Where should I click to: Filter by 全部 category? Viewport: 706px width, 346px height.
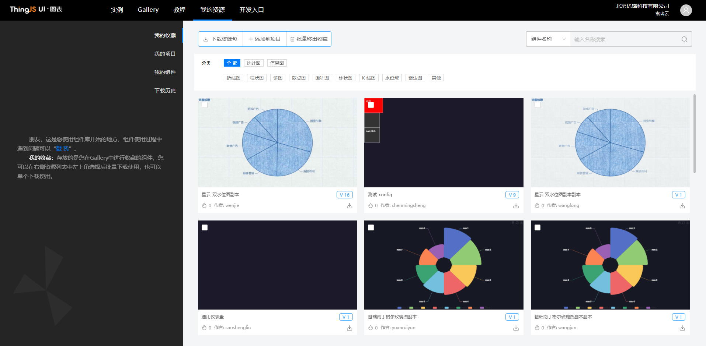(232, 63)
